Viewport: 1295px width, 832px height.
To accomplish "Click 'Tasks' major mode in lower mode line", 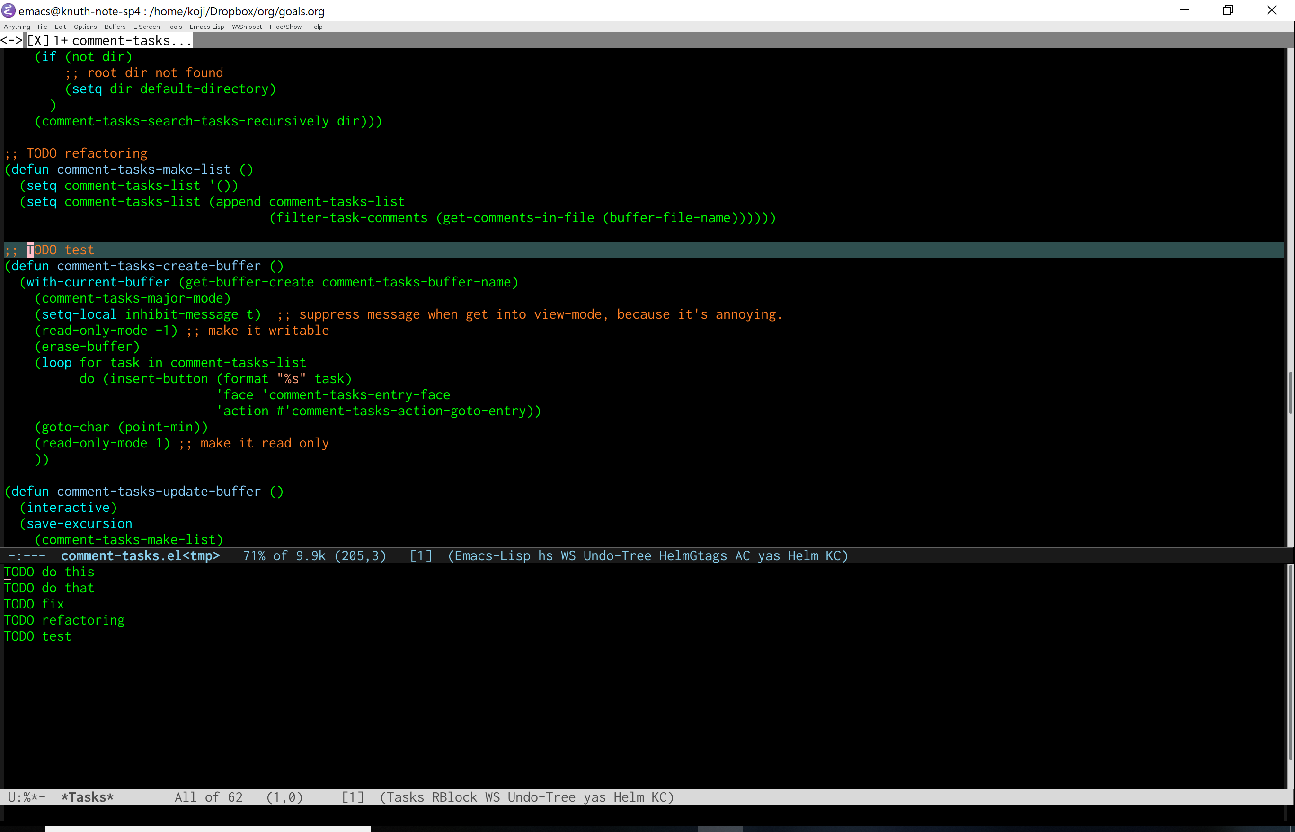I will pyautogui.click(x=405, y=797).
